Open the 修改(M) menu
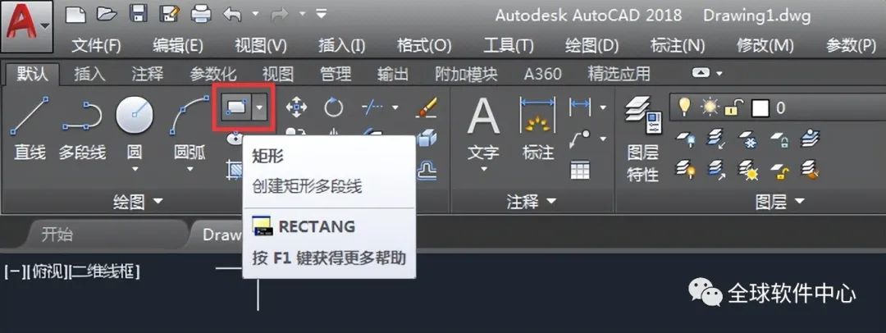 [765, 46]
